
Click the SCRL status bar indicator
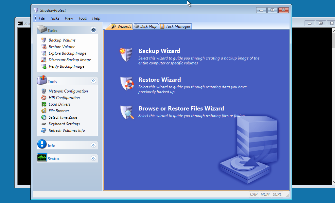coord(277,195)
